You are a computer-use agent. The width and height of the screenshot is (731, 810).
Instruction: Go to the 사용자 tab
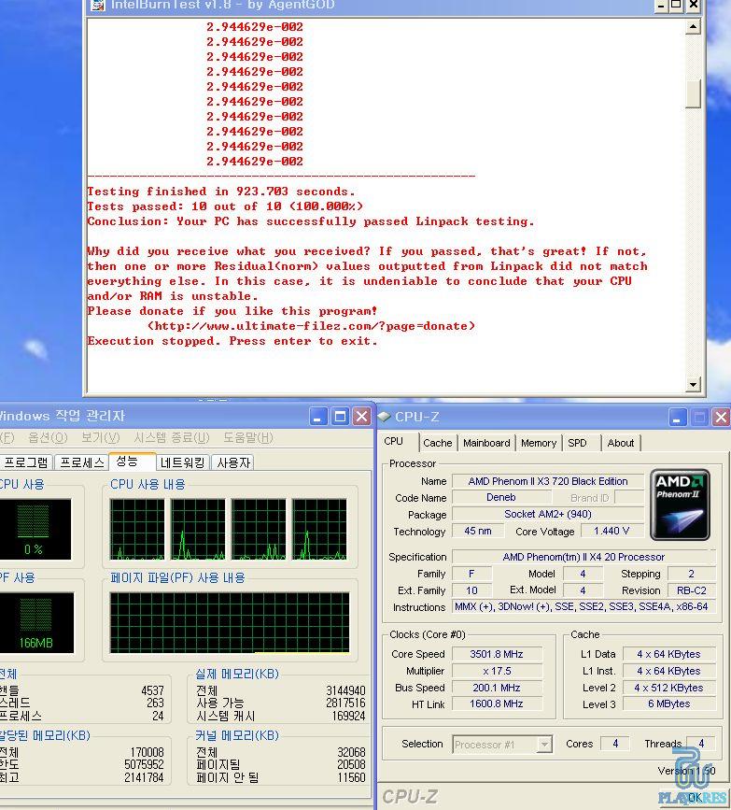pyautogui.click(x=232, y=462)
